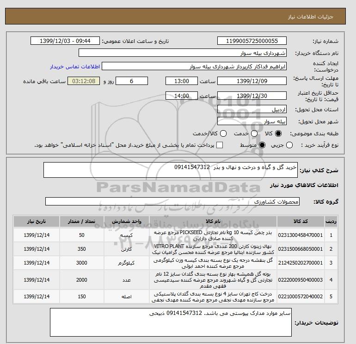The image size is (356, 344).
Task: Click the quantity cell 350
Action: pos(82,249)
